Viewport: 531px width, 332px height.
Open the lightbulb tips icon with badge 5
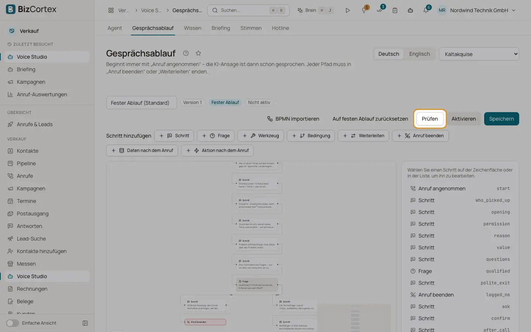pos(364,10)
